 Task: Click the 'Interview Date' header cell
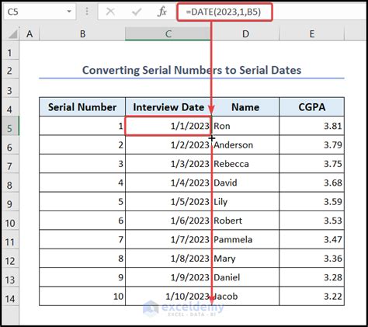168,107
